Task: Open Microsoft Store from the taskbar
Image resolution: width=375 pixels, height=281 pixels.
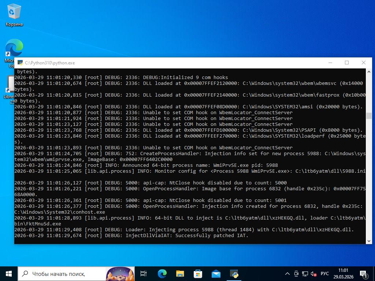Action: pyautogui.click(x=198, y=274)
